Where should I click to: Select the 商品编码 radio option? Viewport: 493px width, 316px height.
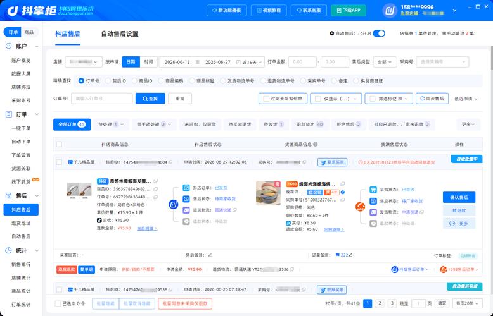pyautogui.click(x=161, y=81)
